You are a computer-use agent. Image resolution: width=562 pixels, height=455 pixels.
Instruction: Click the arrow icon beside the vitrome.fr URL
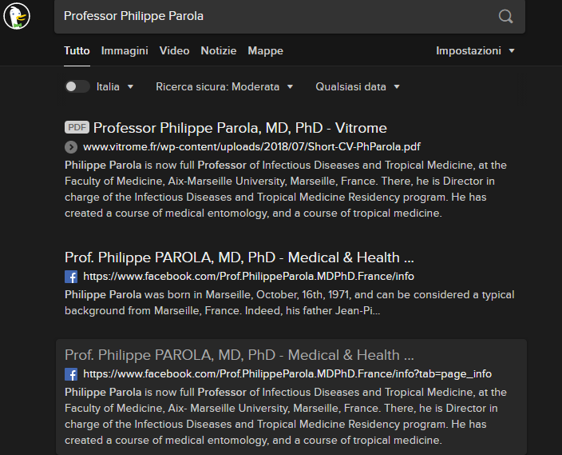pos(71,147)
